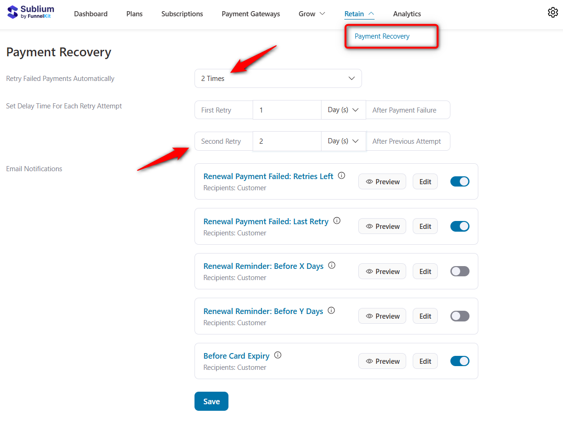Click the info icon beside Renewal Reminder: Before X Days
Viewport: 563px width, 421px height.
click(332, 265)
